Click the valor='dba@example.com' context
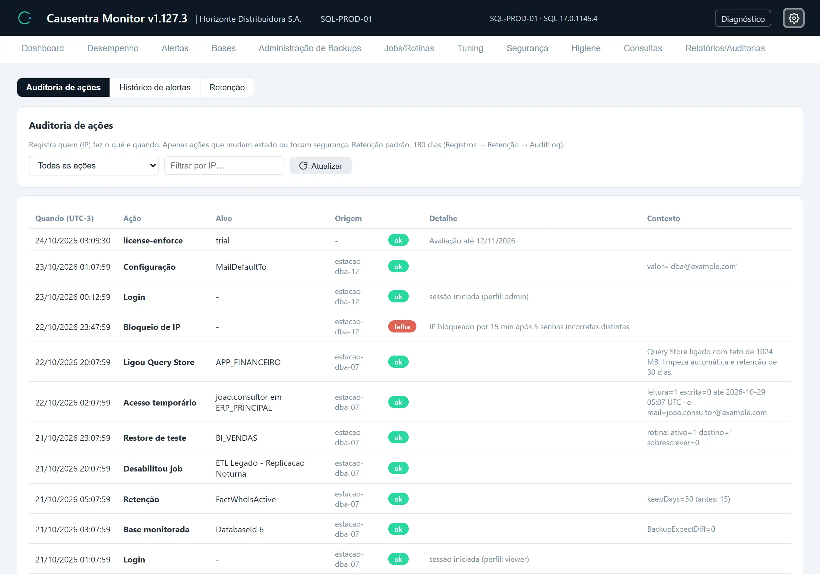This screenshot has width=820, height=574. click(x=692, y=266)
